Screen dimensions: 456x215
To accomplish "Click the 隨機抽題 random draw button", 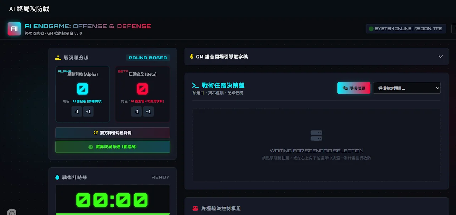I will click(354, 88).
